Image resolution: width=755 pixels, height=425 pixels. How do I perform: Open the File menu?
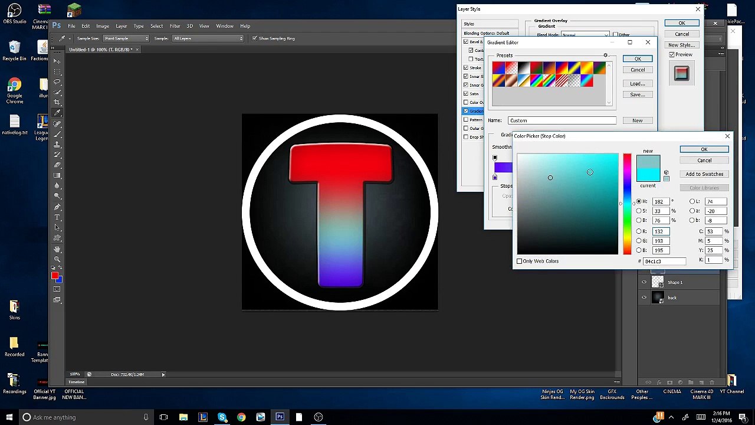click(x=71, y=26)
